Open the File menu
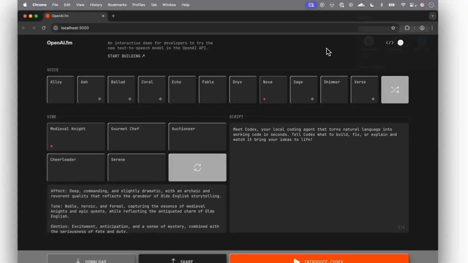The width and height of the screenshot is (468, 263). 55,5
